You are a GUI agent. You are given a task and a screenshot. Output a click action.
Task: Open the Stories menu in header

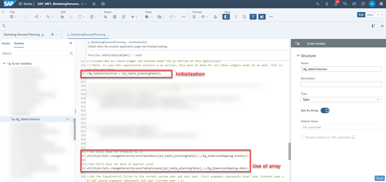(x=25, y=4)
